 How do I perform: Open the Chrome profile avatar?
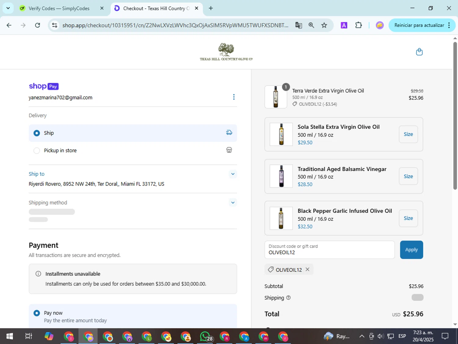[x=380, y=25]
